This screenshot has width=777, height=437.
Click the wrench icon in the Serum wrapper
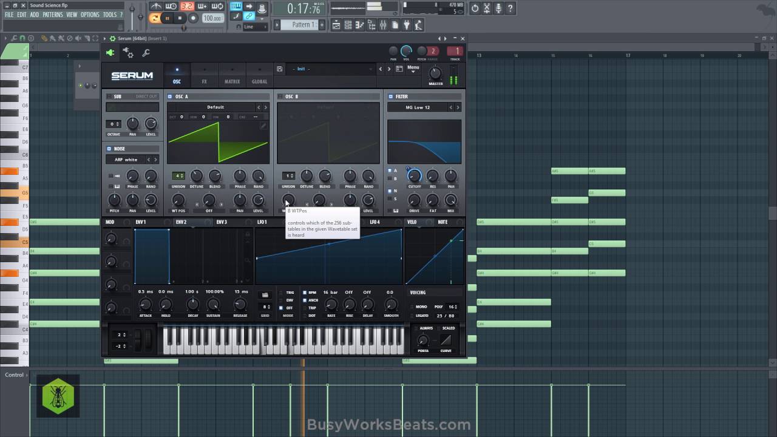coord(146,53)
